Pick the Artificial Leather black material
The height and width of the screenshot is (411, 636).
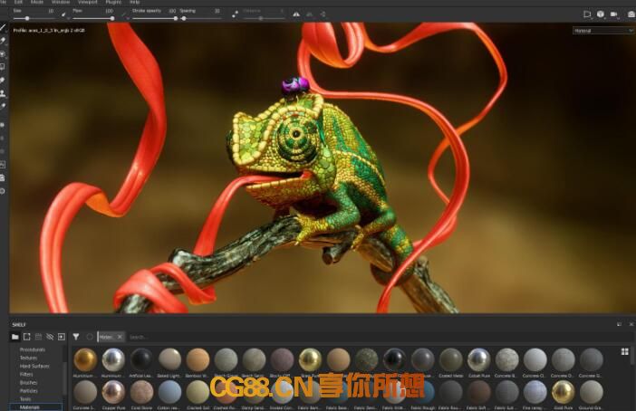141,360
